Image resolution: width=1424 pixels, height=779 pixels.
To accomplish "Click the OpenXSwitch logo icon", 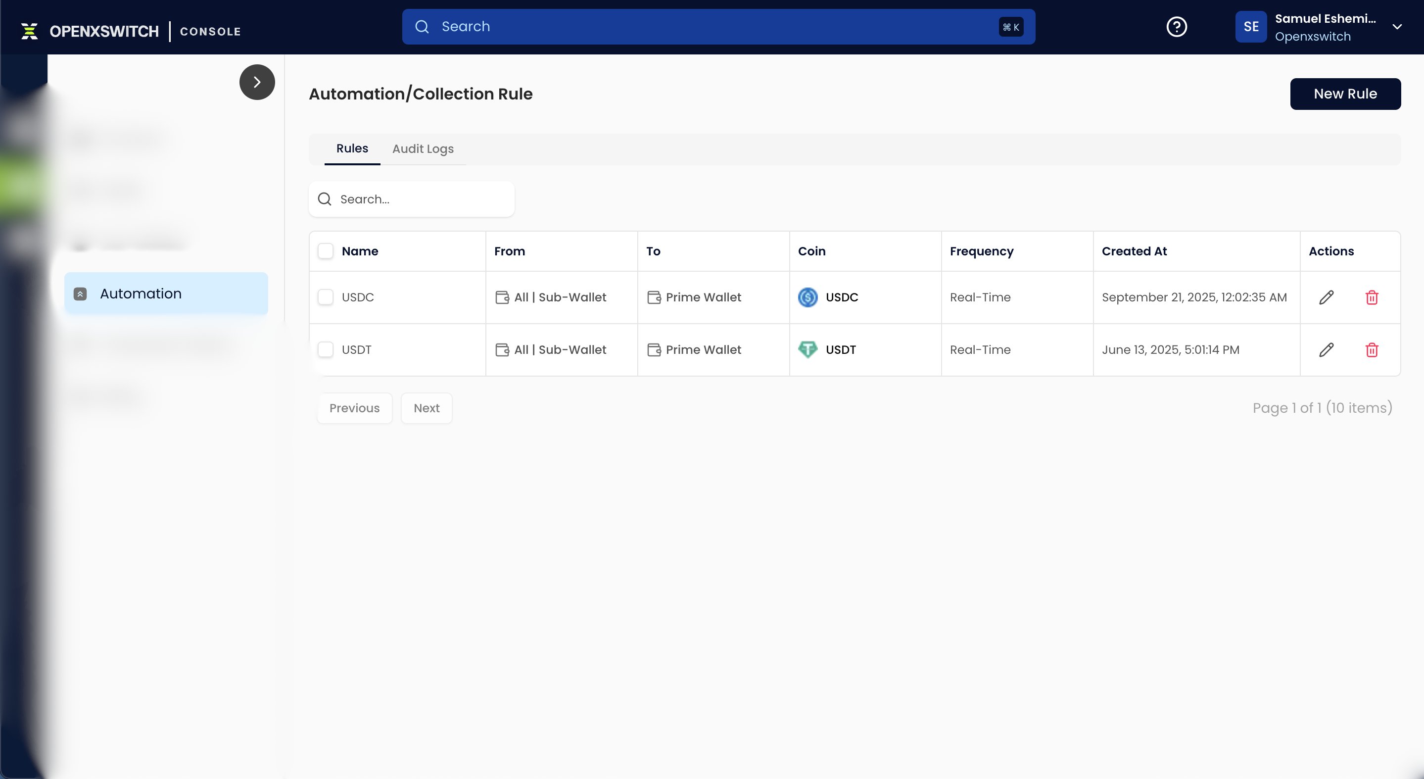I will coord(29,31).
